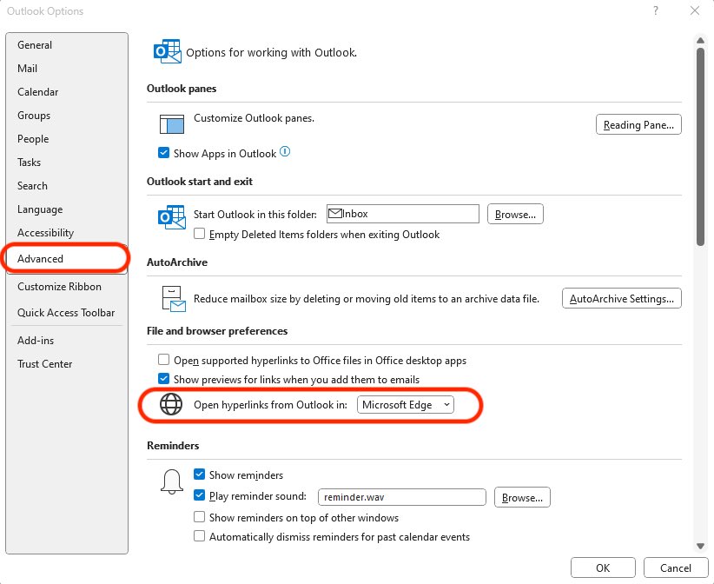Click the File and browser preferences heading
The width and height of the screenshot is (714, 584).
point(217,331)
